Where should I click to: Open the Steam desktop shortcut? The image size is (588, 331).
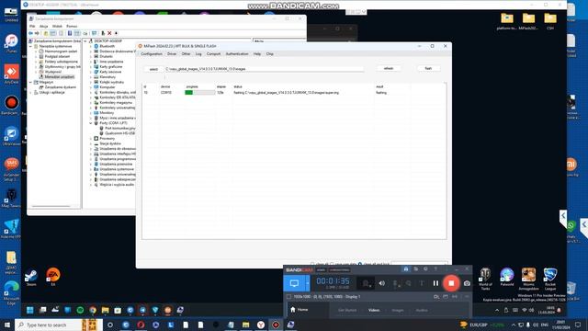pyautogui.click(x=31, y=278)
